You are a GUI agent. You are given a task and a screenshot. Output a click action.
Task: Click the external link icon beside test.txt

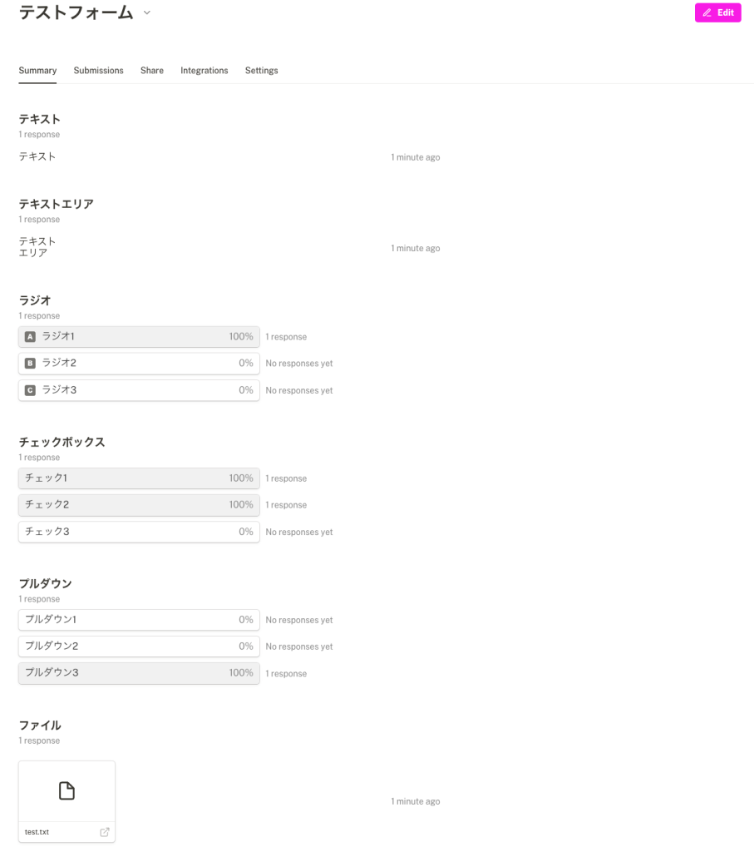tap(105, 832)
